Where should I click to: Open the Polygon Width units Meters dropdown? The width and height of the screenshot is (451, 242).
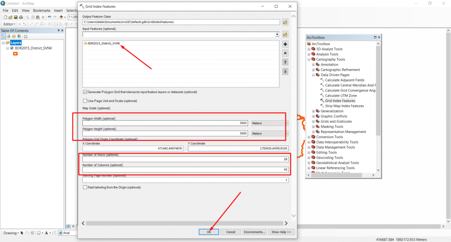270,123
